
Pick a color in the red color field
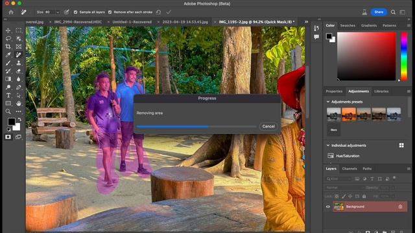coord(366,56)
